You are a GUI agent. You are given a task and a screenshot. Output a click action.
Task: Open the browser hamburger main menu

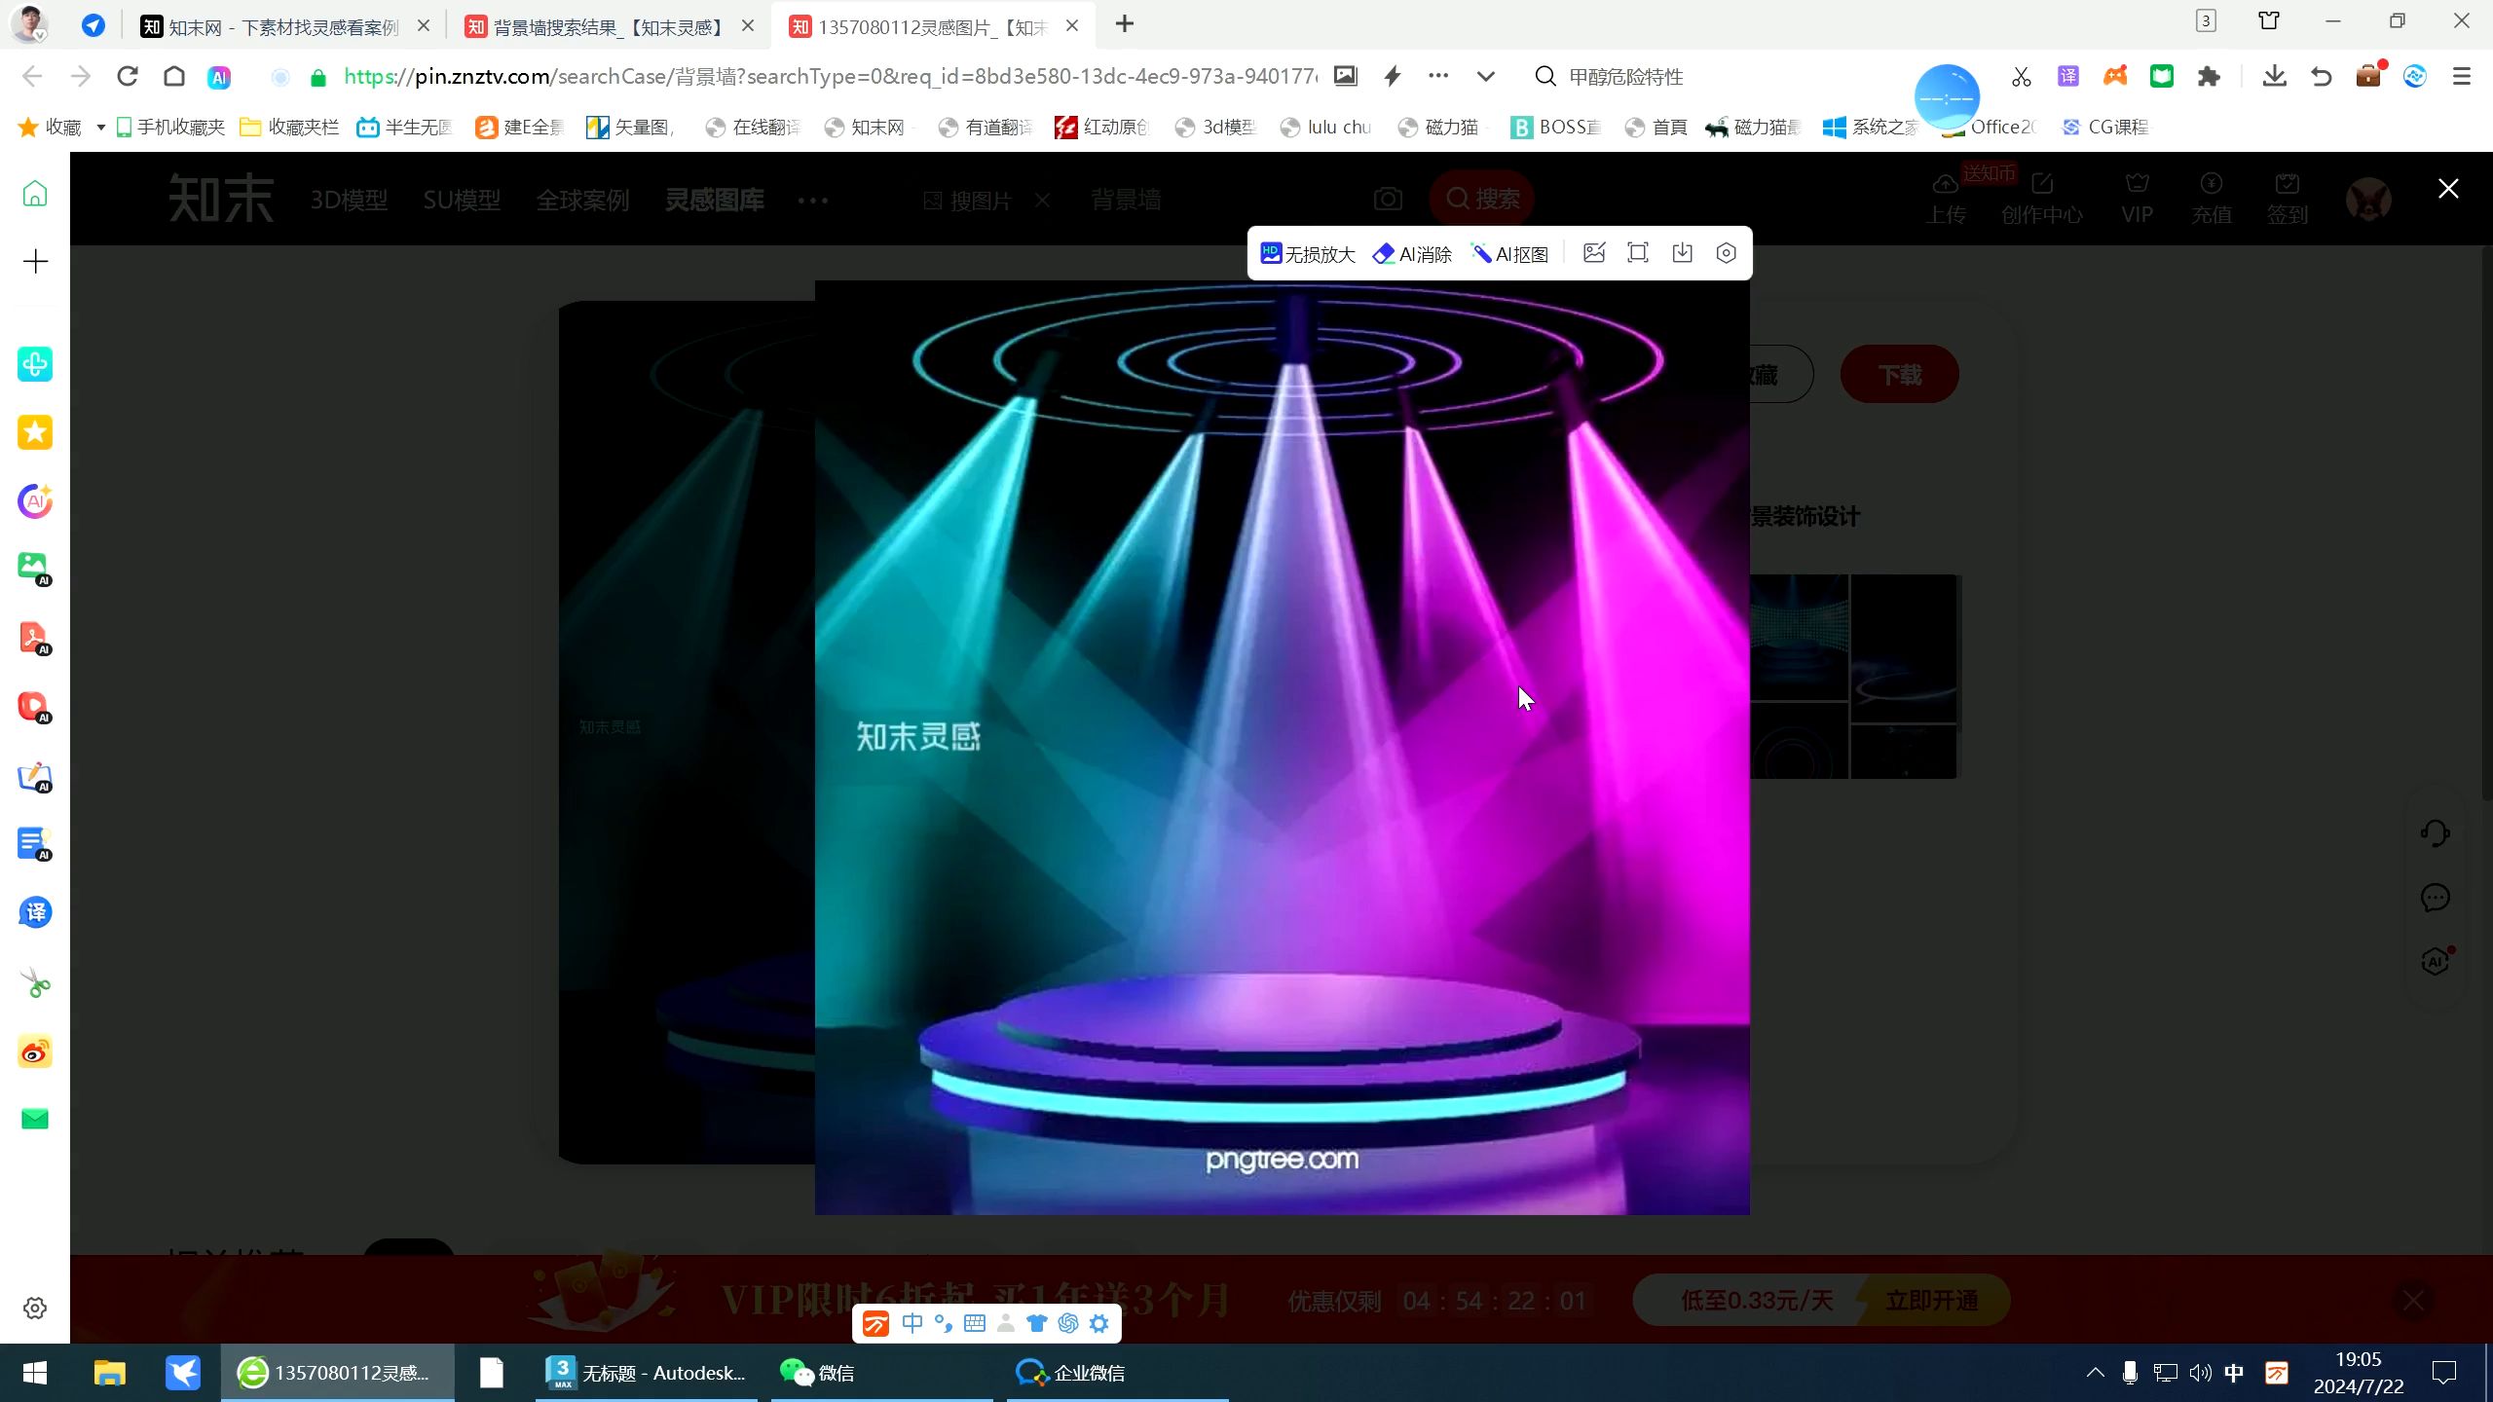2462,77
